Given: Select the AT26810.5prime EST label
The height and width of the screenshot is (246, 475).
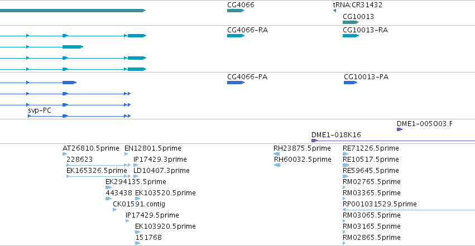Looking at the screenshot, I should click(x=91, y=148).
